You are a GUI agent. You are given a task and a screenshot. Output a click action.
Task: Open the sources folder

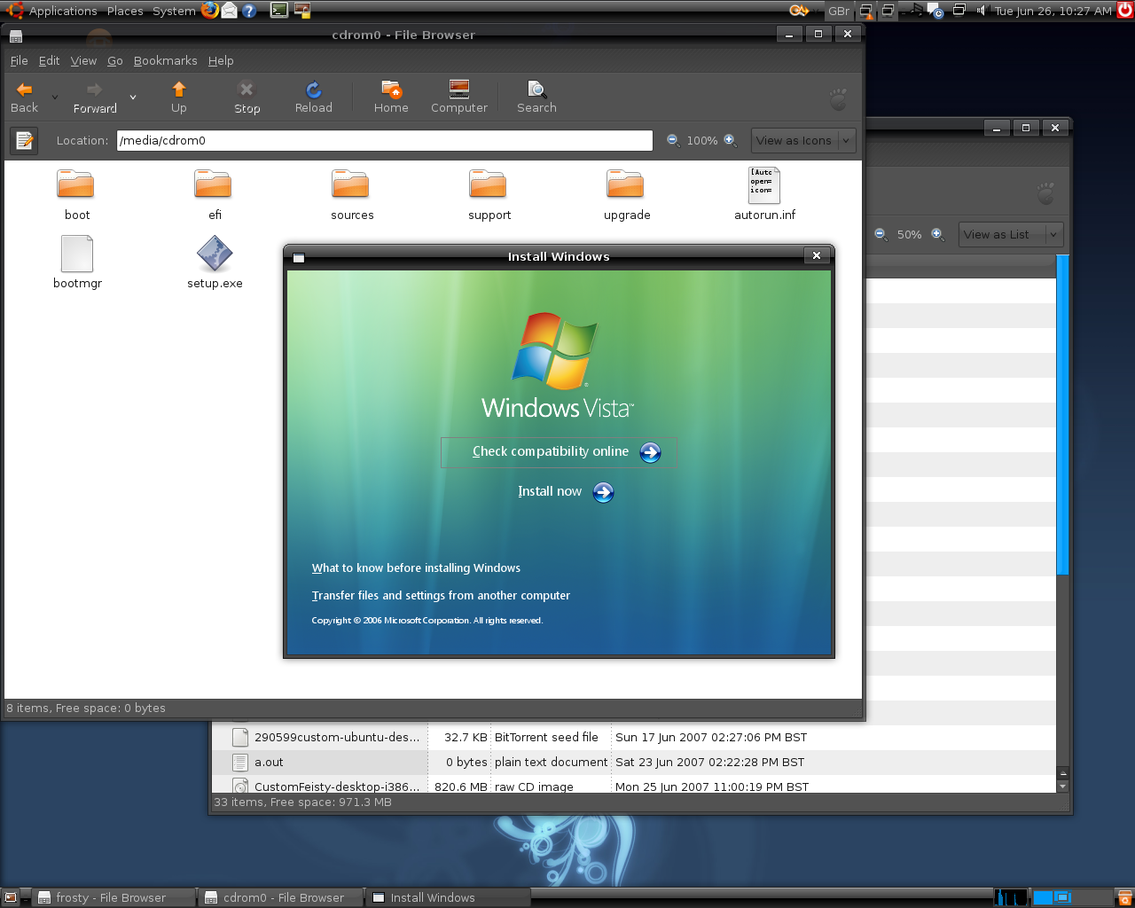pos(351,184)
